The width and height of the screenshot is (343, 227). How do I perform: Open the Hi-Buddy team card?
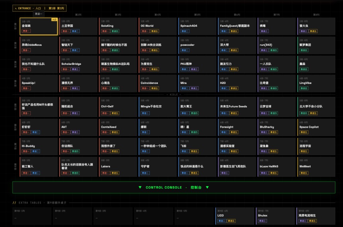point(39,146)
